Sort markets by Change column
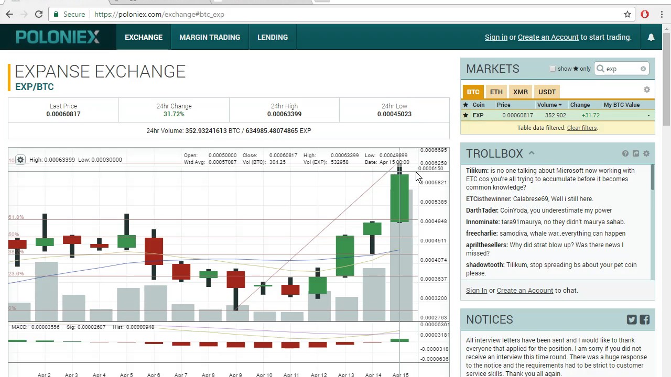The height and width of the screenshot is (377, 671). tap(580, 105)
